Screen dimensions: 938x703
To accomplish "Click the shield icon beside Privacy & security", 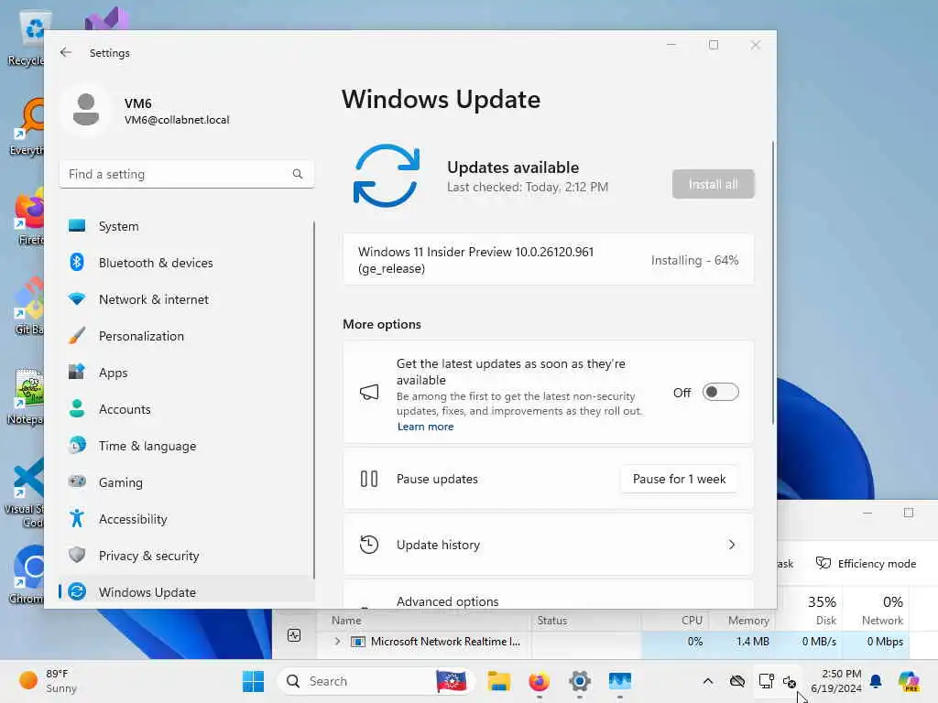I will (77, 555).
